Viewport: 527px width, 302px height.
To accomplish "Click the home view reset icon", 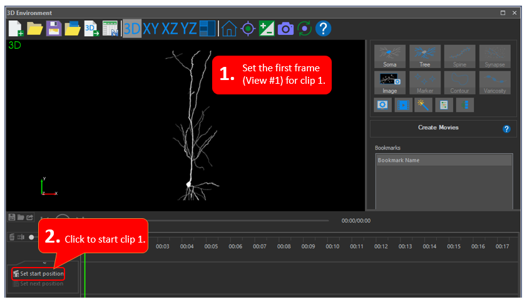I will 229,28.
